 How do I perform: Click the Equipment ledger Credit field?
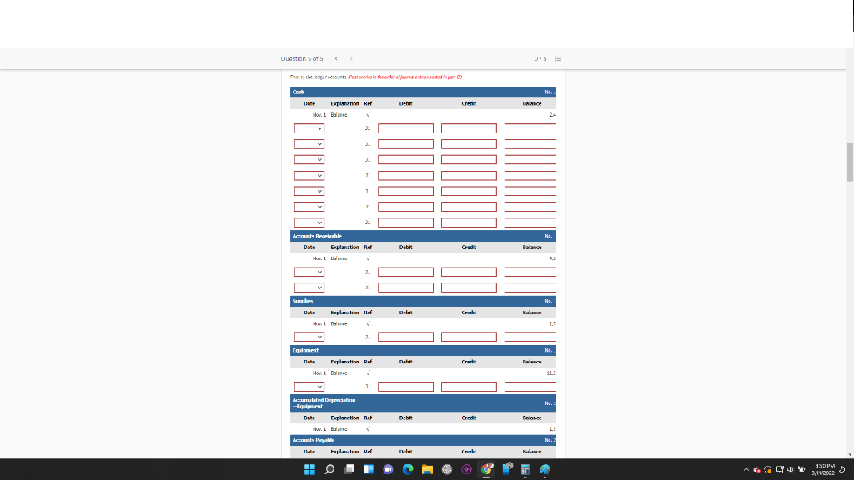469,387
